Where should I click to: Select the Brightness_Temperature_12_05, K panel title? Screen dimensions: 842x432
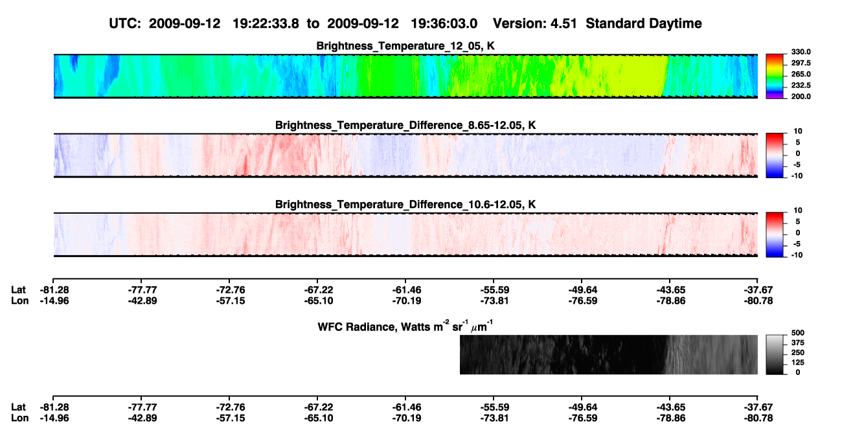click(405, 46)
